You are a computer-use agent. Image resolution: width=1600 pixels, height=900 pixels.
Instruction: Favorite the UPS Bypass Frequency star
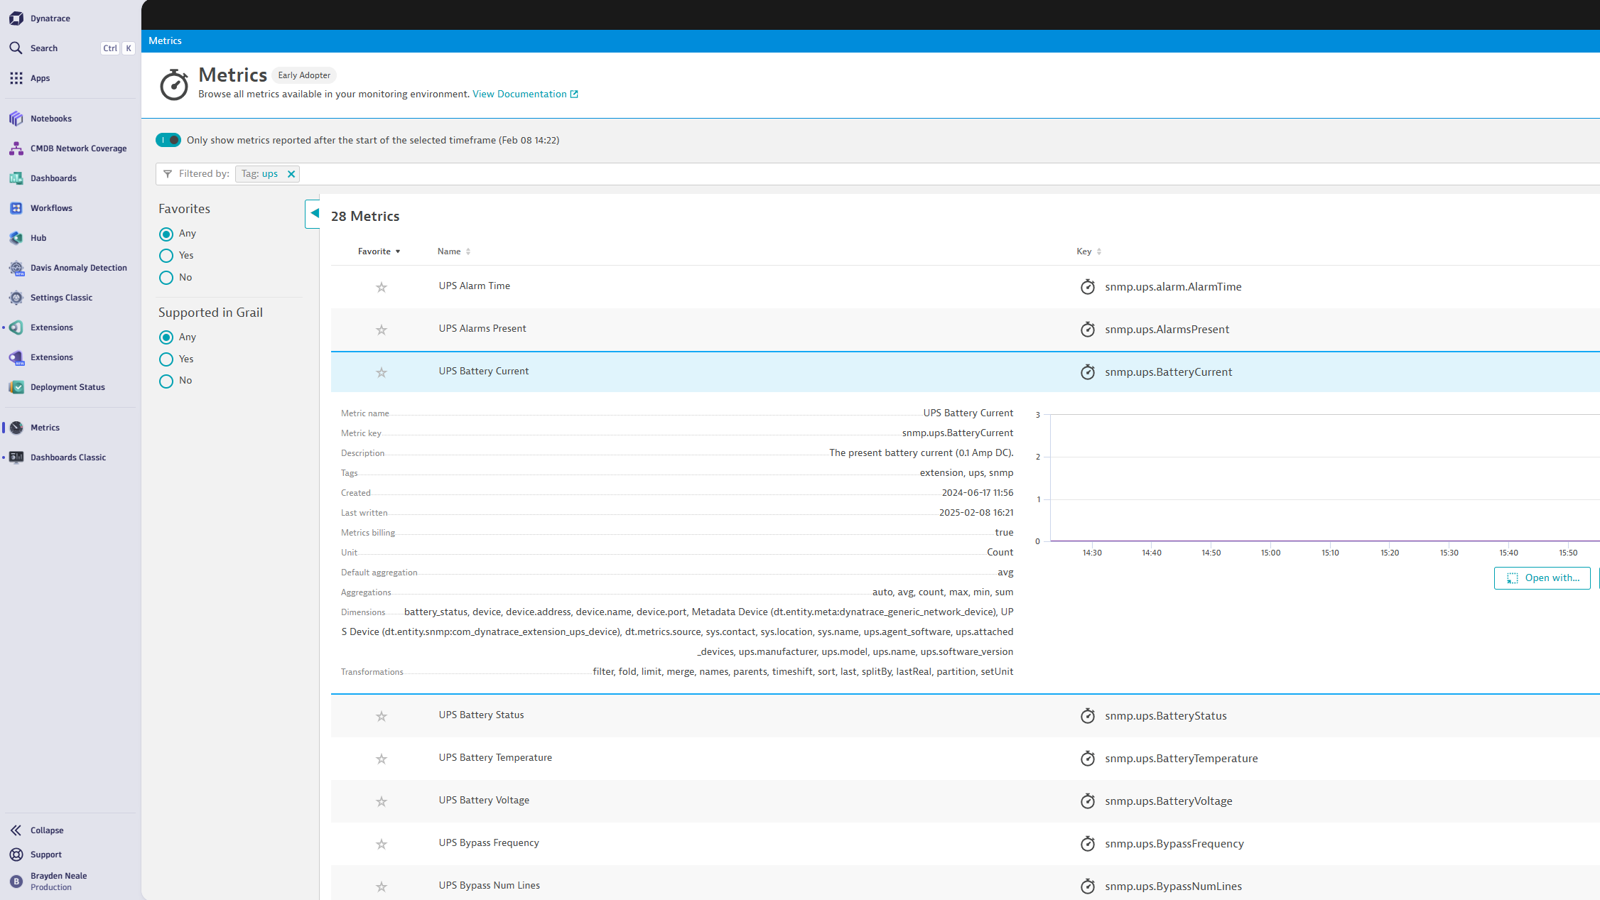(382, 844)
